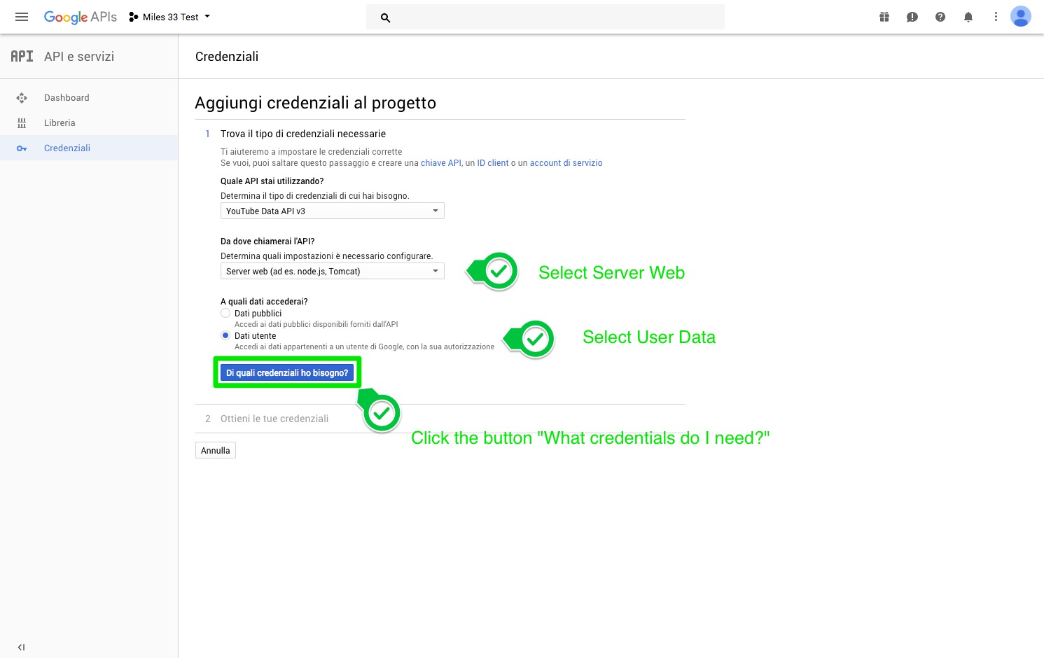This screenshot has height=658, width=1044.
Task: Go to Dashboard in sidebar
Action: (67, 97)
